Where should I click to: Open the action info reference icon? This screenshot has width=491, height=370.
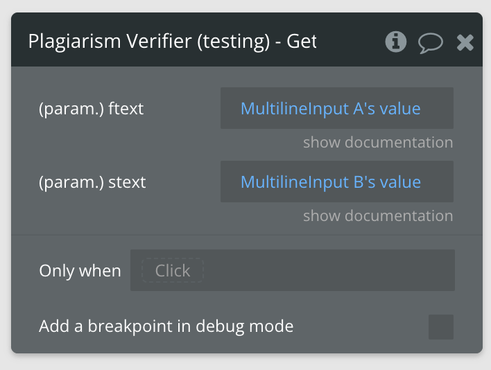tap(396, 42)
